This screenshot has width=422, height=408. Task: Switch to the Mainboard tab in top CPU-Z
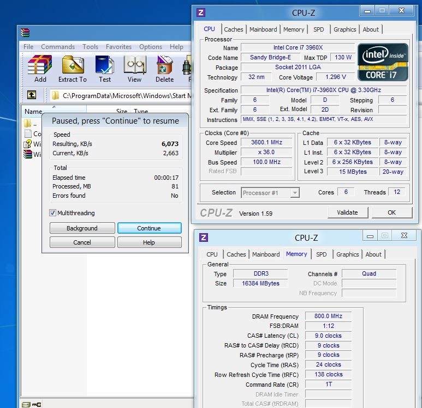click(x=263, y=29)
